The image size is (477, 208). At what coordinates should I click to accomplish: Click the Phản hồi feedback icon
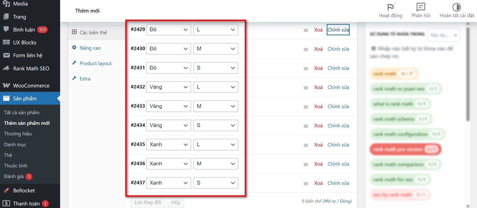coord(421,7)
